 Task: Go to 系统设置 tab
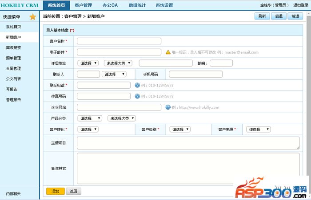tap(164, 5)
